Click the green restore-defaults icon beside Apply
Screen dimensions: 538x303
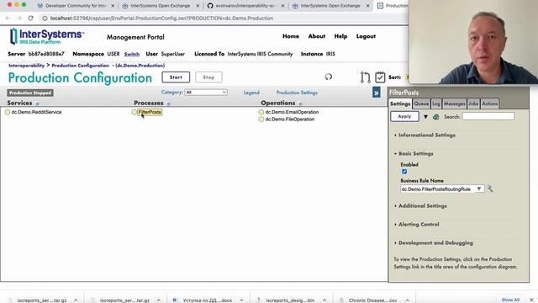pos(435,117)
